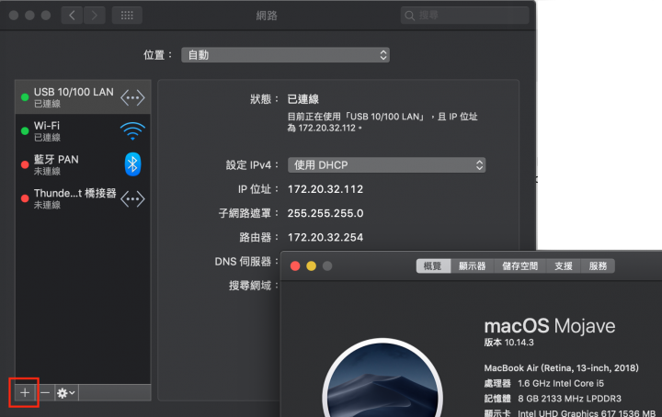Screen dimensions: 662x417
Task: Close the About This Mac window
Action: pyautogui.click(x=295, y=266)
